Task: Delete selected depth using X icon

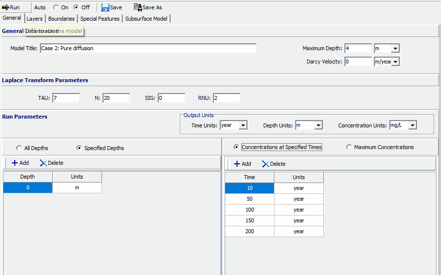Action: pyautogui.click(x=44, y=163)
